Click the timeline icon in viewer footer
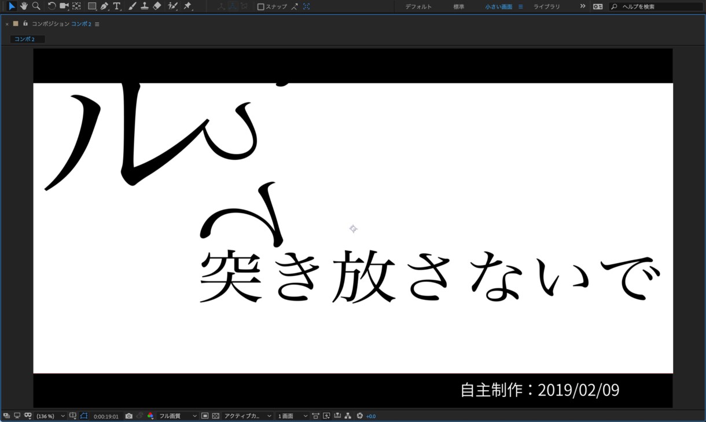706x422 pixels. click(337, 416)
